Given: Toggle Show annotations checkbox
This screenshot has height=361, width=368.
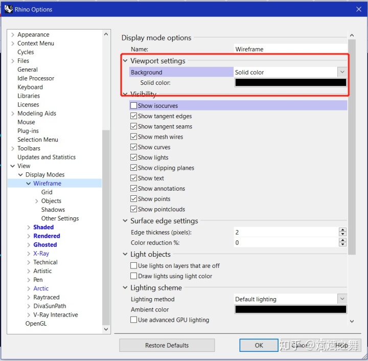Looking at the screenshot, I should point(133,188).
